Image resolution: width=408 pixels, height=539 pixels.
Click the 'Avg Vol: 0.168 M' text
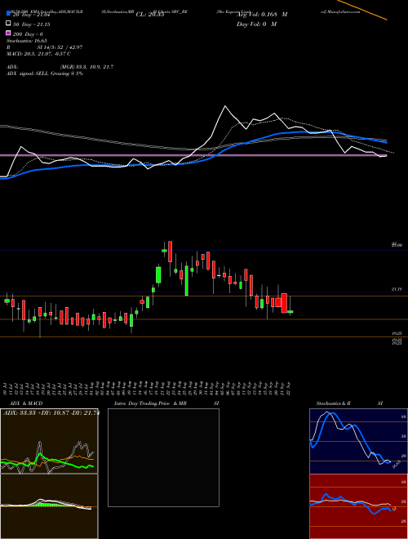[262, 15]
